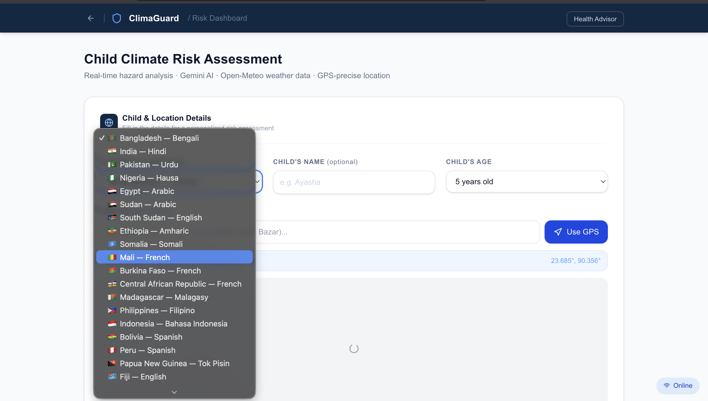Pick Philippines — Filipino option

(x=174, y=310)
